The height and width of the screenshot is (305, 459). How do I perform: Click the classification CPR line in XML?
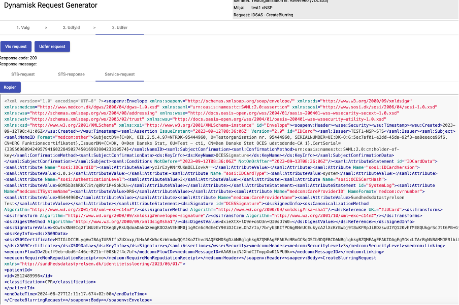[43, 281]
